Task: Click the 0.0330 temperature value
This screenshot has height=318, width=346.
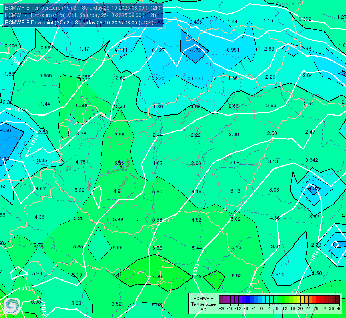Action: [195, 78]
